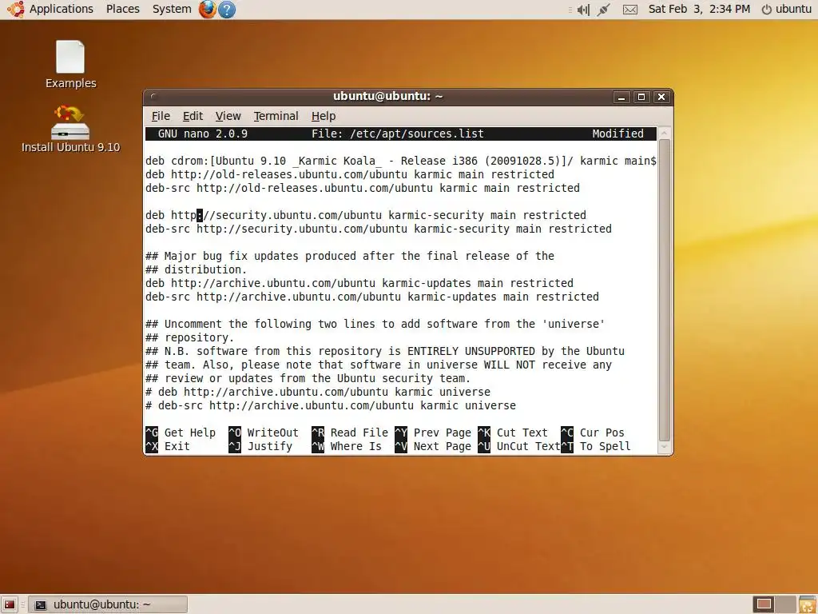Image resolution: width=818 pixels, height=614 pixels.
Task: Click the '^Y Prev Page' shortcut
Action: pos(433,433)
